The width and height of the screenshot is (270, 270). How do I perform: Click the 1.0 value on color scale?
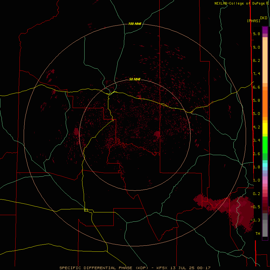(256, 180)
